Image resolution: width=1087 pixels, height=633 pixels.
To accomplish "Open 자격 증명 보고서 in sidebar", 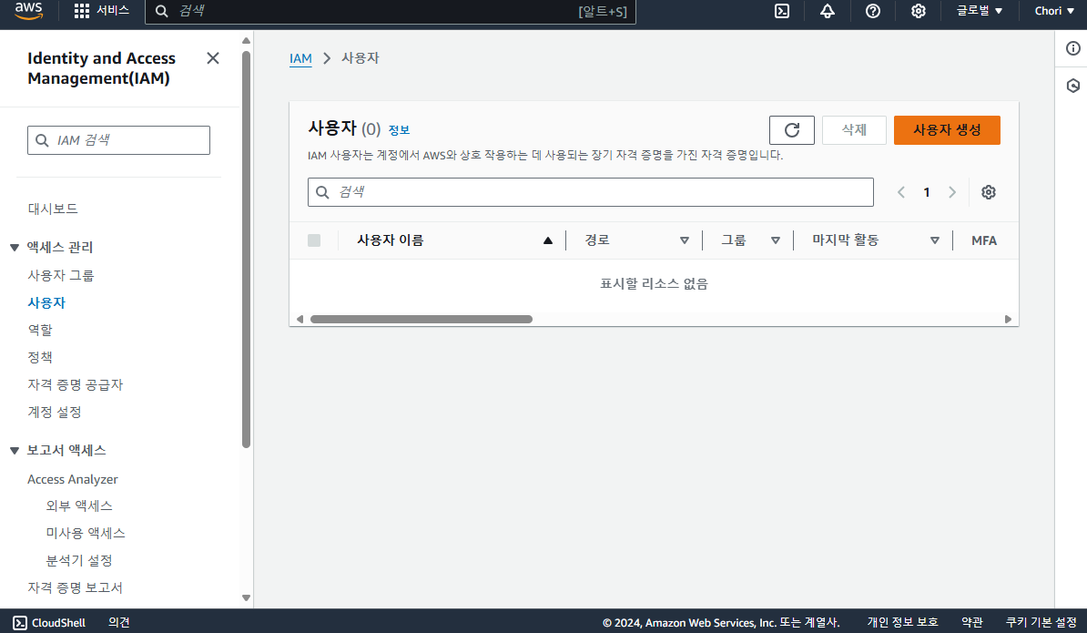I will 76,588.
